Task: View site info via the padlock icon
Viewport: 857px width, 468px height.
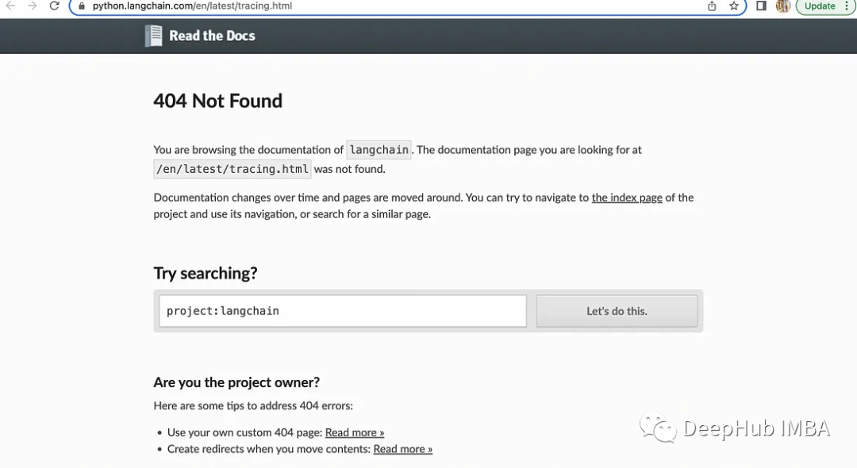Action: (82, 6)
